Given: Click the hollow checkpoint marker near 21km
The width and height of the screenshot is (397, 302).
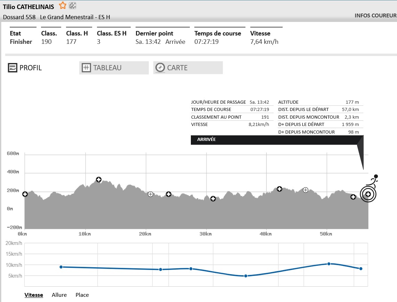Looking at the screenshot, I should point(151,194).
